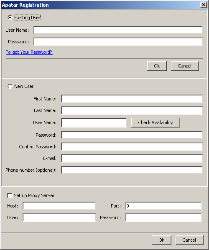Select the Existing User radio button
Screen dimensions: 209x250
10,17
